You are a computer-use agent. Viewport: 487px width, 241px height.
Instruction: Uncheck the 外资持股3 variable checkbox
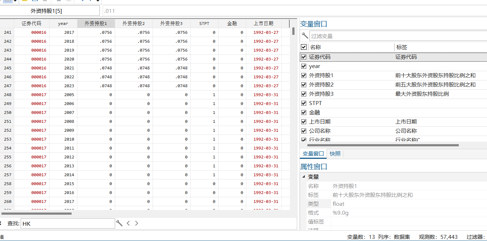point(304,94)
